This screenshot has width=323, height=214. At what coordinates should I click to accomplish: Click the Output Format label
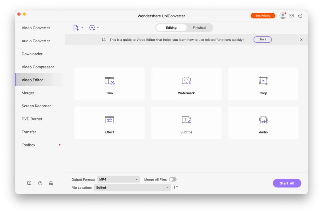tap(83, 180)
